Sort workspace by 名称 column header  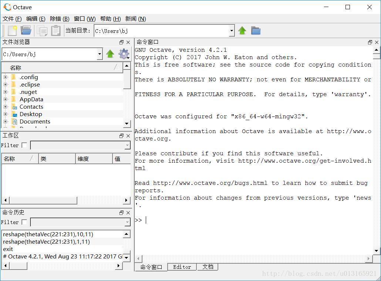20,159
